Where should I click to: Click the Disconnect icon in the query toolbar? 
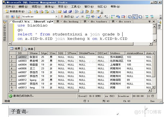(13, 17)
